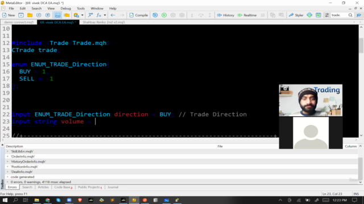Open Windows taskbar search

(15, 200)
